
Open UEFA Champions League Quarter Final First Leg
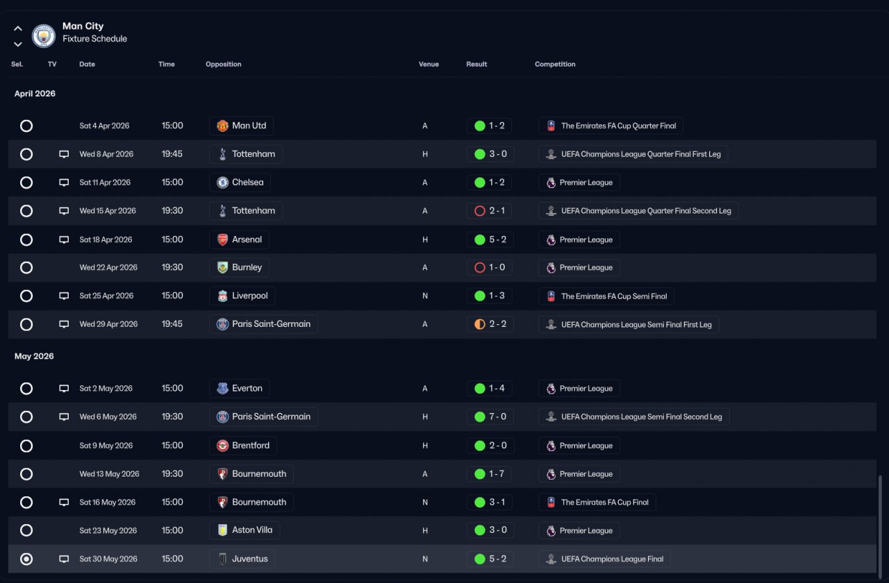pyautogui.click(x=633, y=154)
